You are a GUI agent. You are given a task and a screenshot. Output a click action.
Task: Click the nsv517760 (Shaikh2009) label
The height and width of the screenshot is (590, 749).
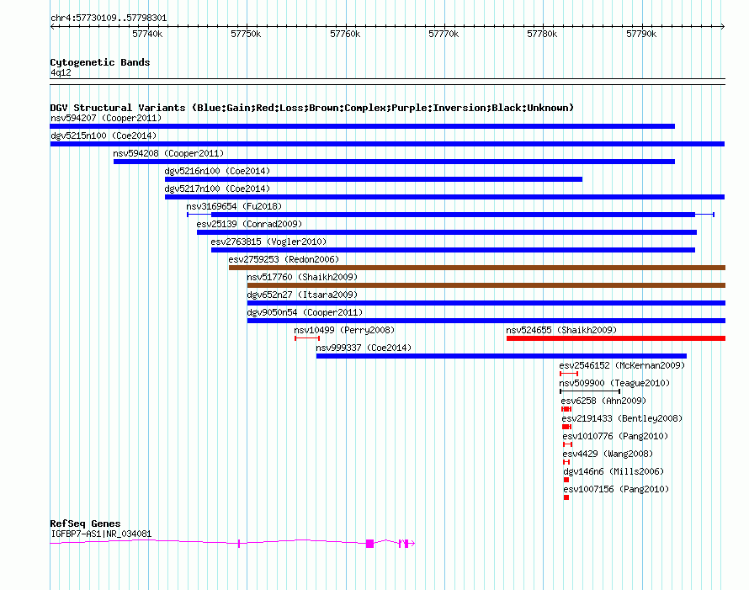coord(302,277)
